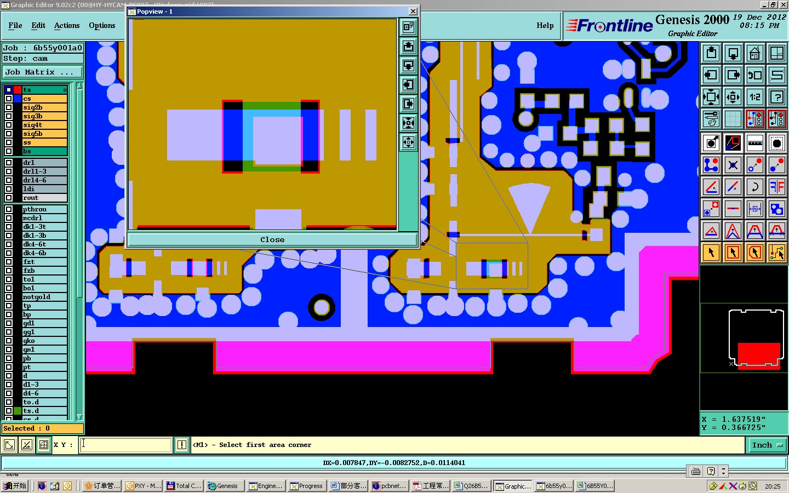Zoom in with the expand-arrows icon
The width and height of the screenshot is (789, 493).
[711, 98]
